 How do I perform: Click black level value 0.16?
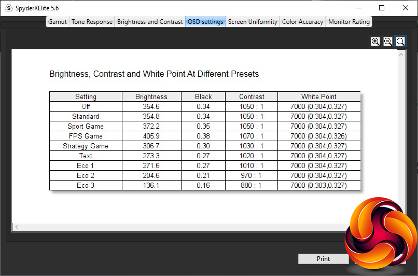(x=203, y=185)
